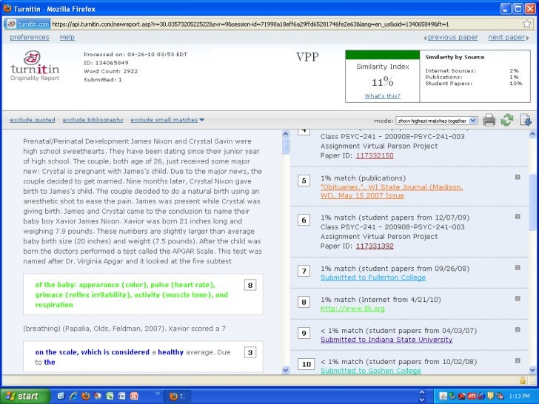The image size is (539, 404).
Task: Click the taskbar row scroll down arrow
Action: click(422, 400)
